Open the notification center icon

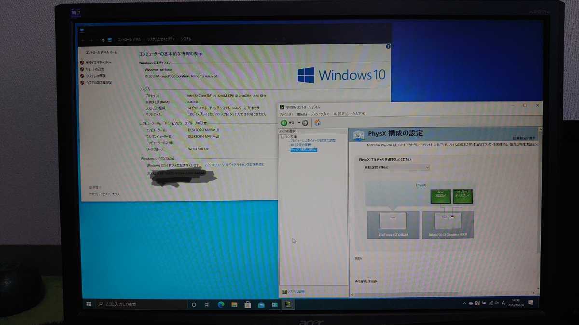click(x=531, y=303)
